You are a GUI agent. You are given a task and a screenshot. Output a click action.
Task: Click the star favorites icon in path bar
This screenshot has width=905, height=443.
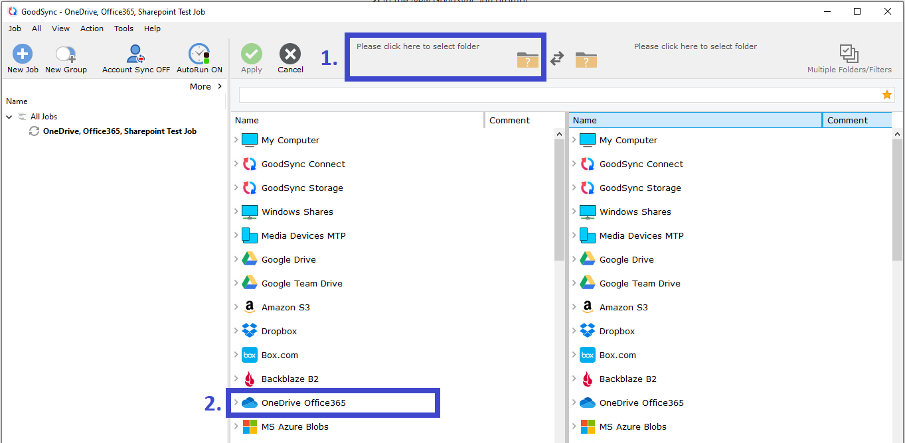coord(886,95)
